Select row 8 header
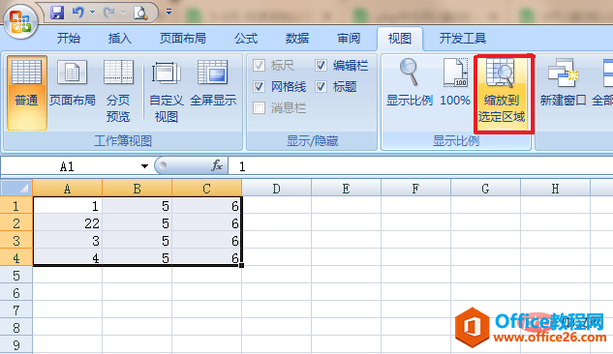The width and height of the screenshot is (613, 354). click(x=16, y=328)
